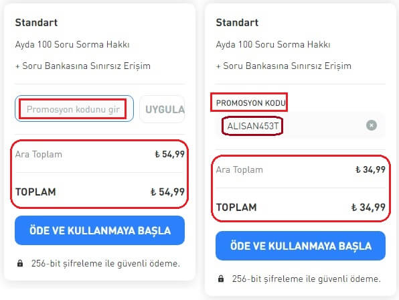The height and width of the screenshot is (300, 399).
Task: Click left 256-bit şifreleme security note
Action: 106,263
